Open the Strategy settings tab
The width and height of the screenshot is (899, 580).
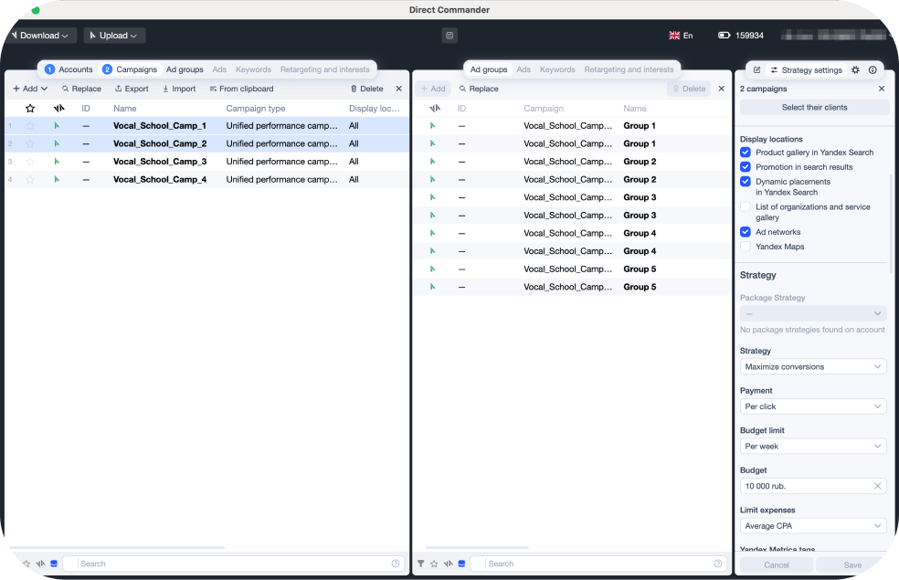coord(807,70)
